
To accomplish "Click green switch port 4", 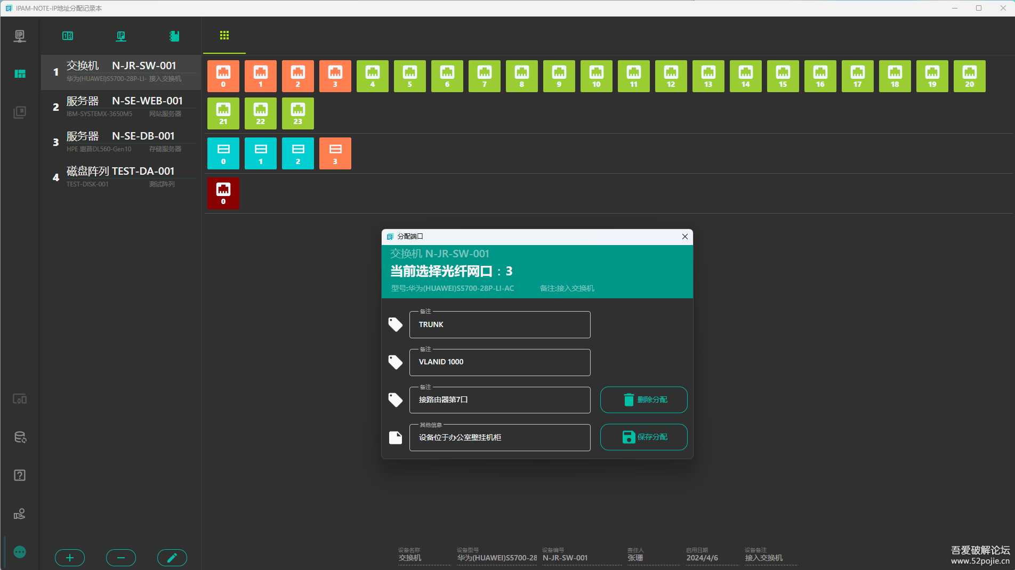I will tap(373, 76).
